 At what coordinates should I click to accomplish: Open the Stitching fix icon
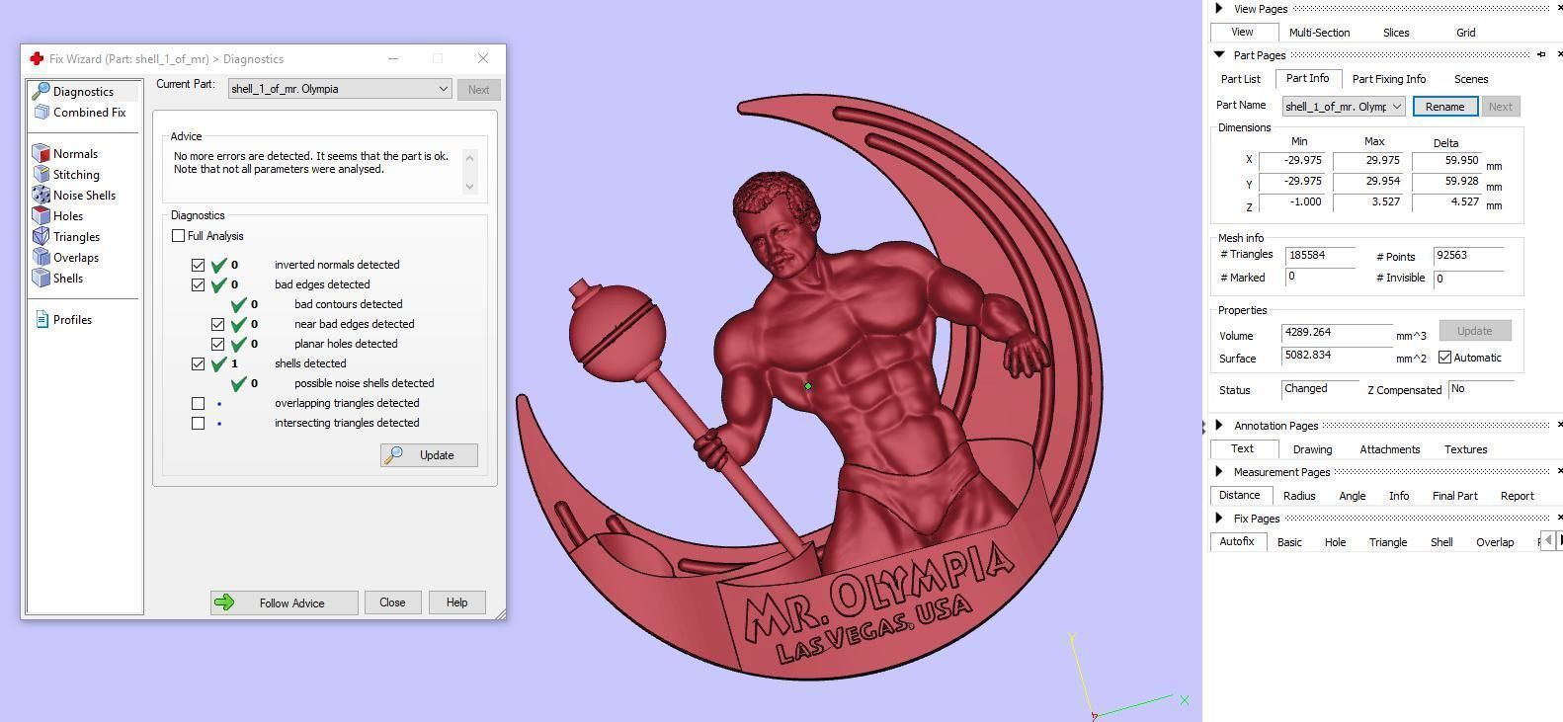pos(41,174)
